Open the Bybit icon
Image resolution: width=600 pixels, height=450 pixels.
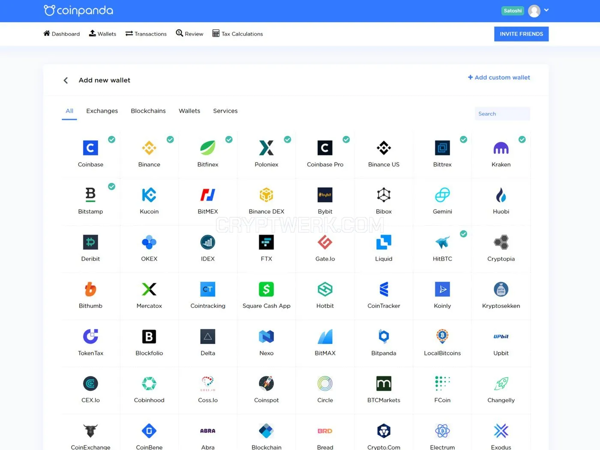(x=325, y=195)
